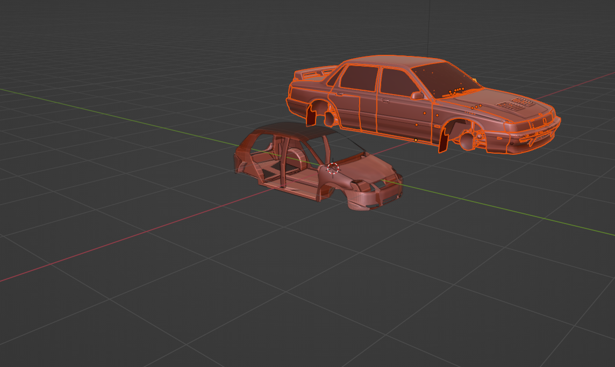Click the sedan's front wheel hub
This screenshot has height=367, width=615.
(x=468, y=141)
